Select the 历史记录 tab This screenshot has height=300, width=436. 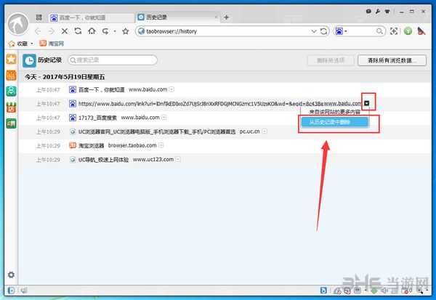click(178, 17)
